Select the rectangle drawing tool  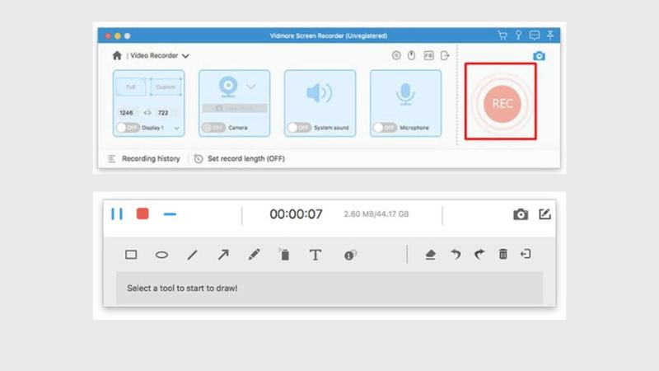coord(131,255)
